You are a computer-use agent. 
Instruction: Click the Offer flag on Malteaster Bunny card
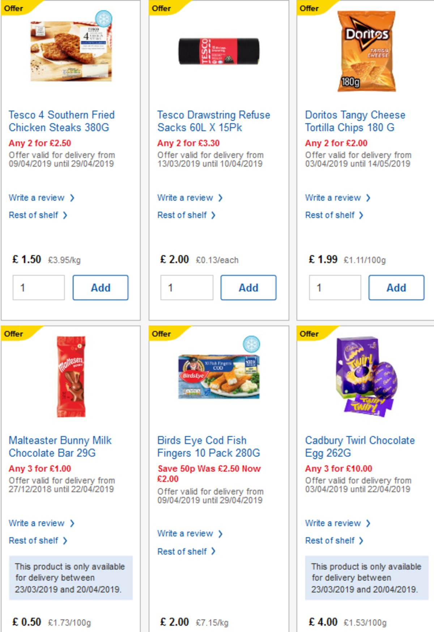[x=14, y=334]
